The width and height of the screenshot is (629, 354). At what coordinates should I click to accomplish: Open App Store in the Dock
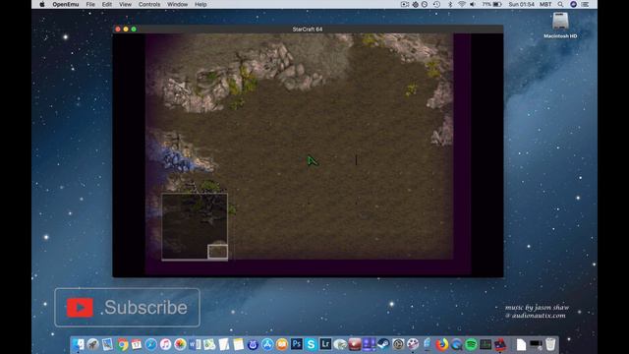(267, 344)
